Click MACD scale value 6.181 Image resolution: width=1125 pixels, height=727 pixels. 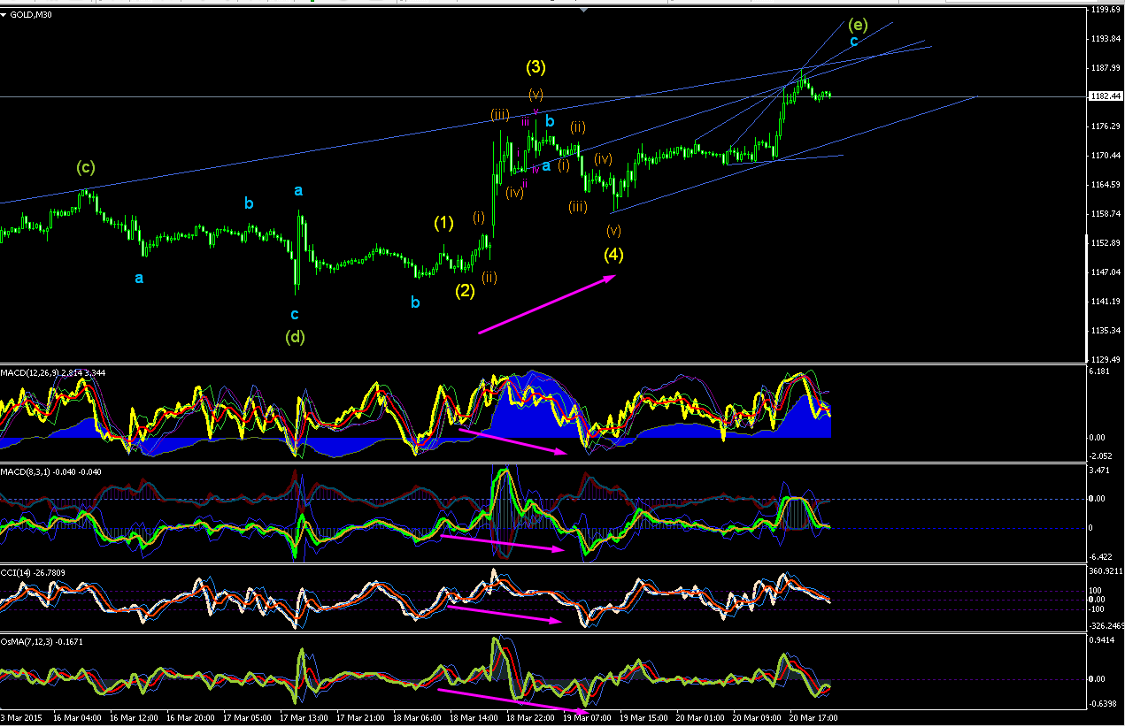coord(1099,373)
